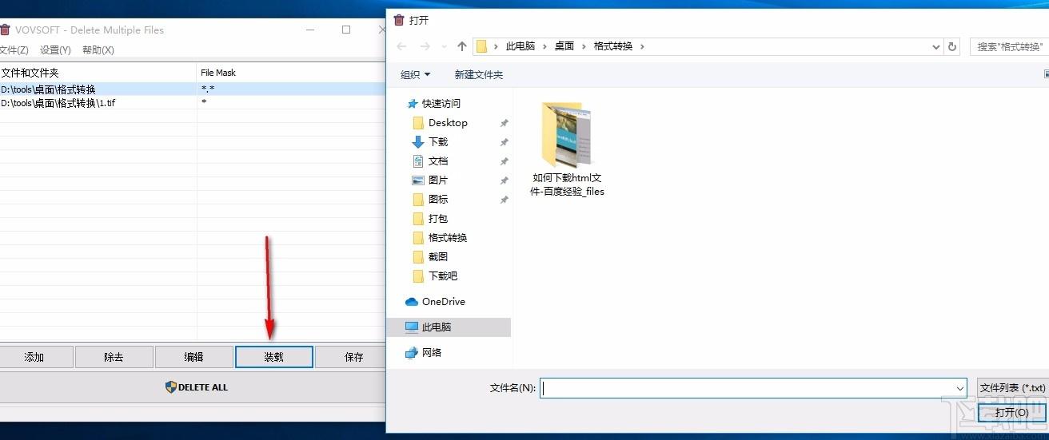Click 此电脑 in address breadcrumb

click(x=521, y=46)
